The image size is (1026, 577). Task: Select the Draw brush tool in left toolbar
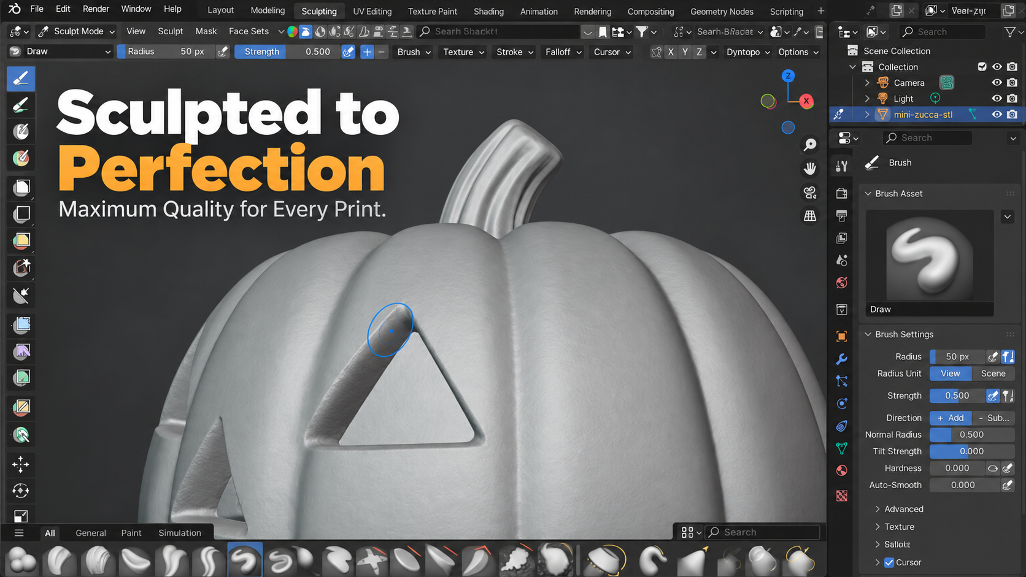(x=21, y=78)
